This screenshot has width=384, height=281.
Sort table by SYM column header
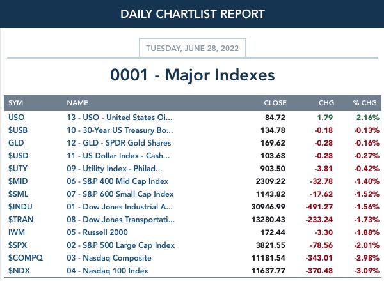(15, 103)
